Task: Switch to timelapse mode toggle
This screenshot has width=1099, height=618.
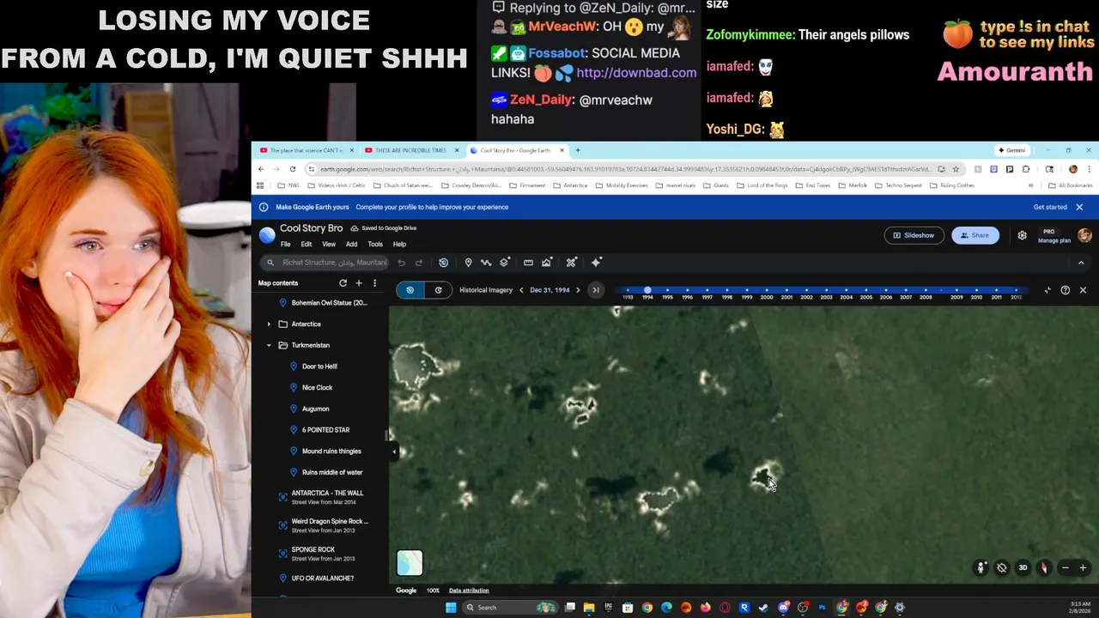Action: [438, 290]
